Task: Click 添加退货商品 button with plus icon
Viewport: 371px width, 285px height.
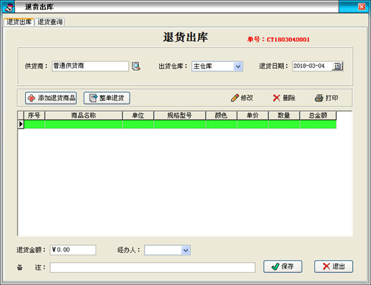Action: [51, 98]
